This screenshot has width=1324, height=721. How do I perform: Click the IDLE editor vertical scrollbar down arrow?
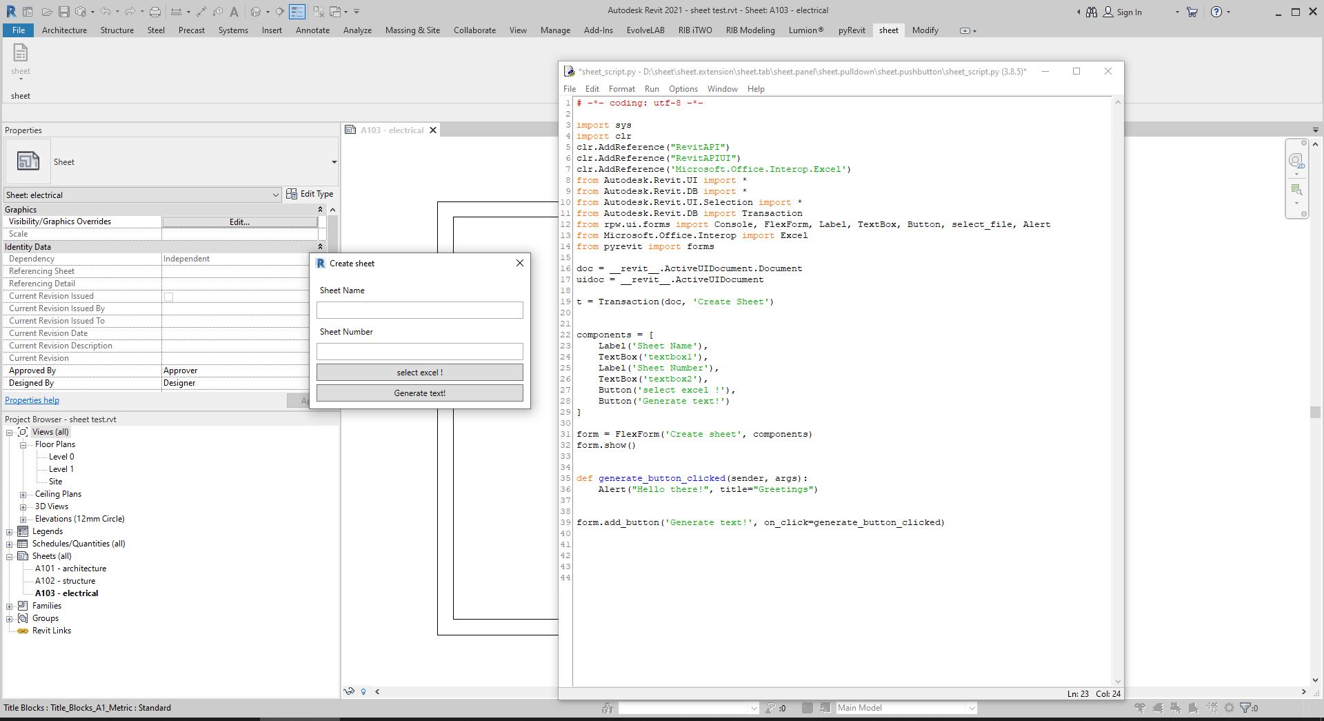click(x=1118, y=682)
